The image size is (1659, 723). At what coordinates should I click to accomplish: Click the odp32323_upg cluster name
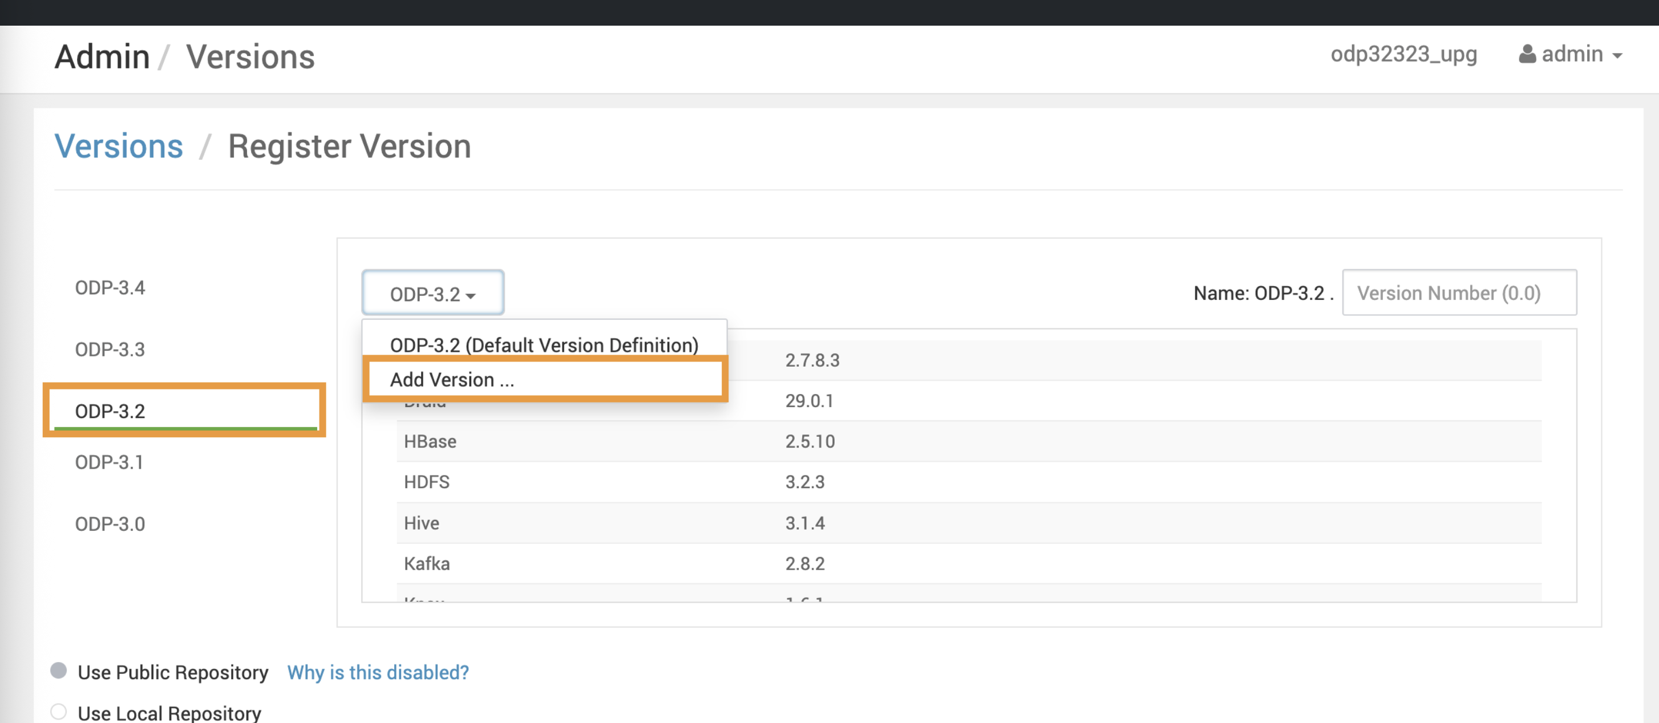(x=1403, y=54)
